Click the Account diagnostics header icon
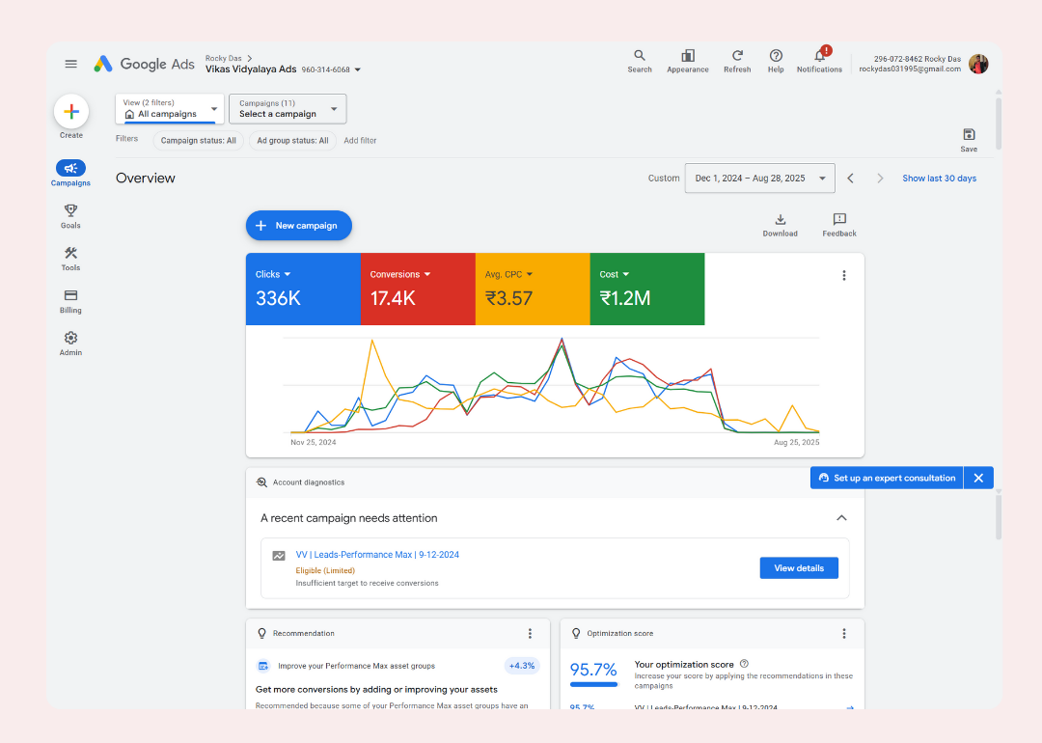The image size is (1042, 743). [x=261, y=482]
